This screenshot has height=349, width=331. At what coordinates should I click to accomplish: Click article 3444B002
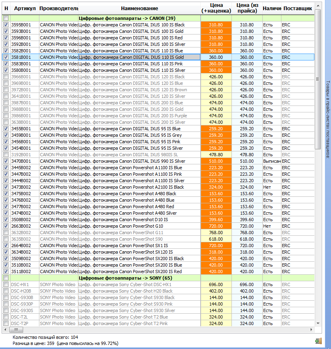25,181
